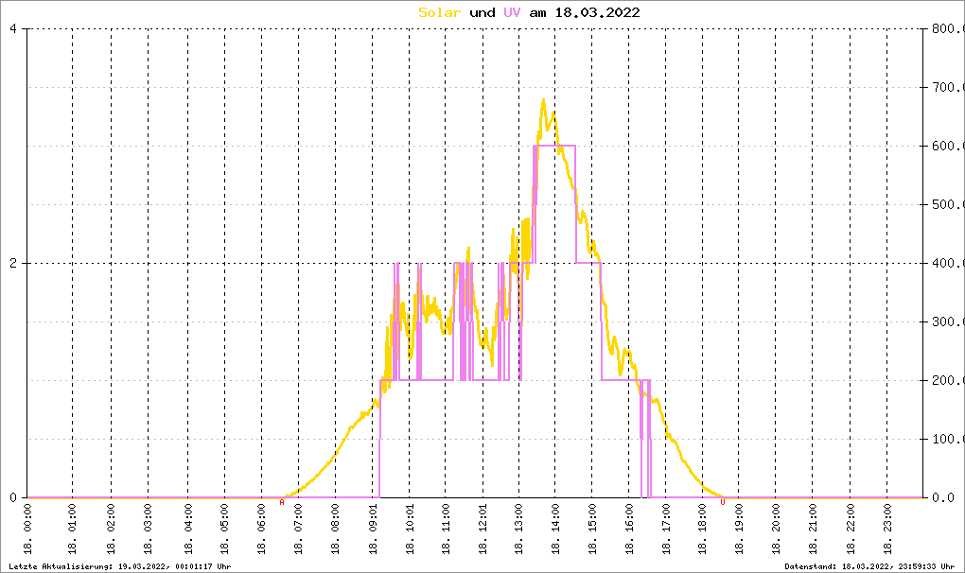The width and height of the screenshot is (965, 573).
Task: Click the time label '18. 15:00'
Action: (x=592, y=530)
